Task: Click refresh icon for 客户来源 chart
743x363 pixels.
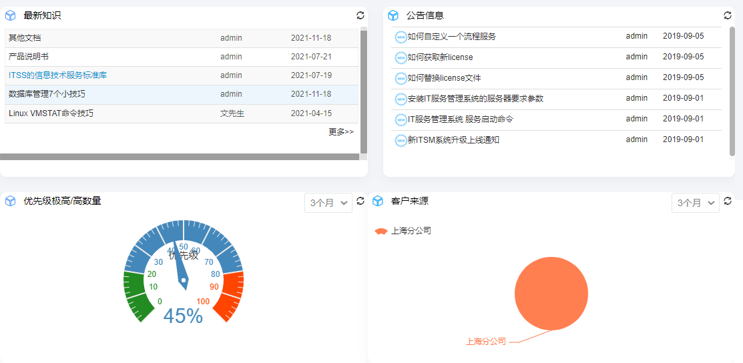Action: [x=728, y=201]
